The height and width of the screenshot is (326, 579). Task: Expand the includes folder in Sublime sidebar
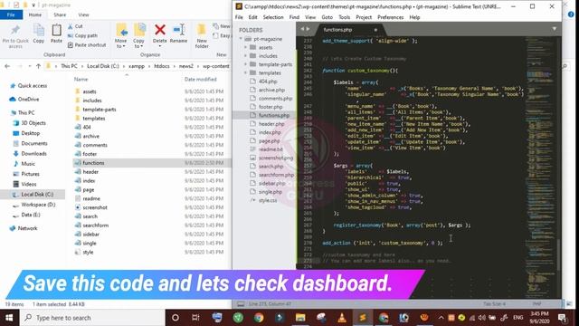coord(245,56)
